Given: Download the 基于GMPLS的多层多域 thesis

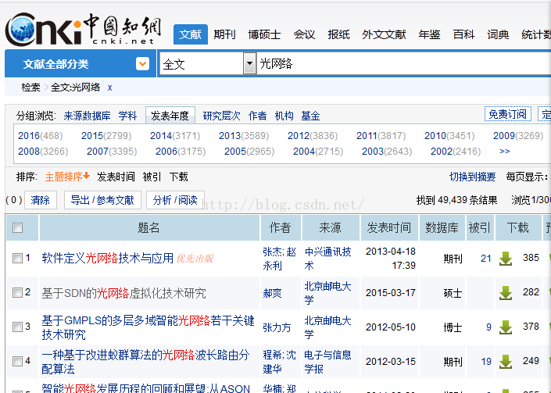Looking at the screenshot, I should (x=506, y=327).
